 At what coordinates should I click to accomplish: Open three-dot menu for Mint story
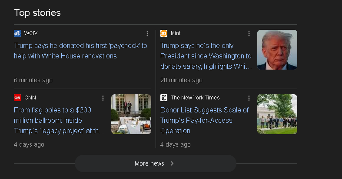point(249,34)
